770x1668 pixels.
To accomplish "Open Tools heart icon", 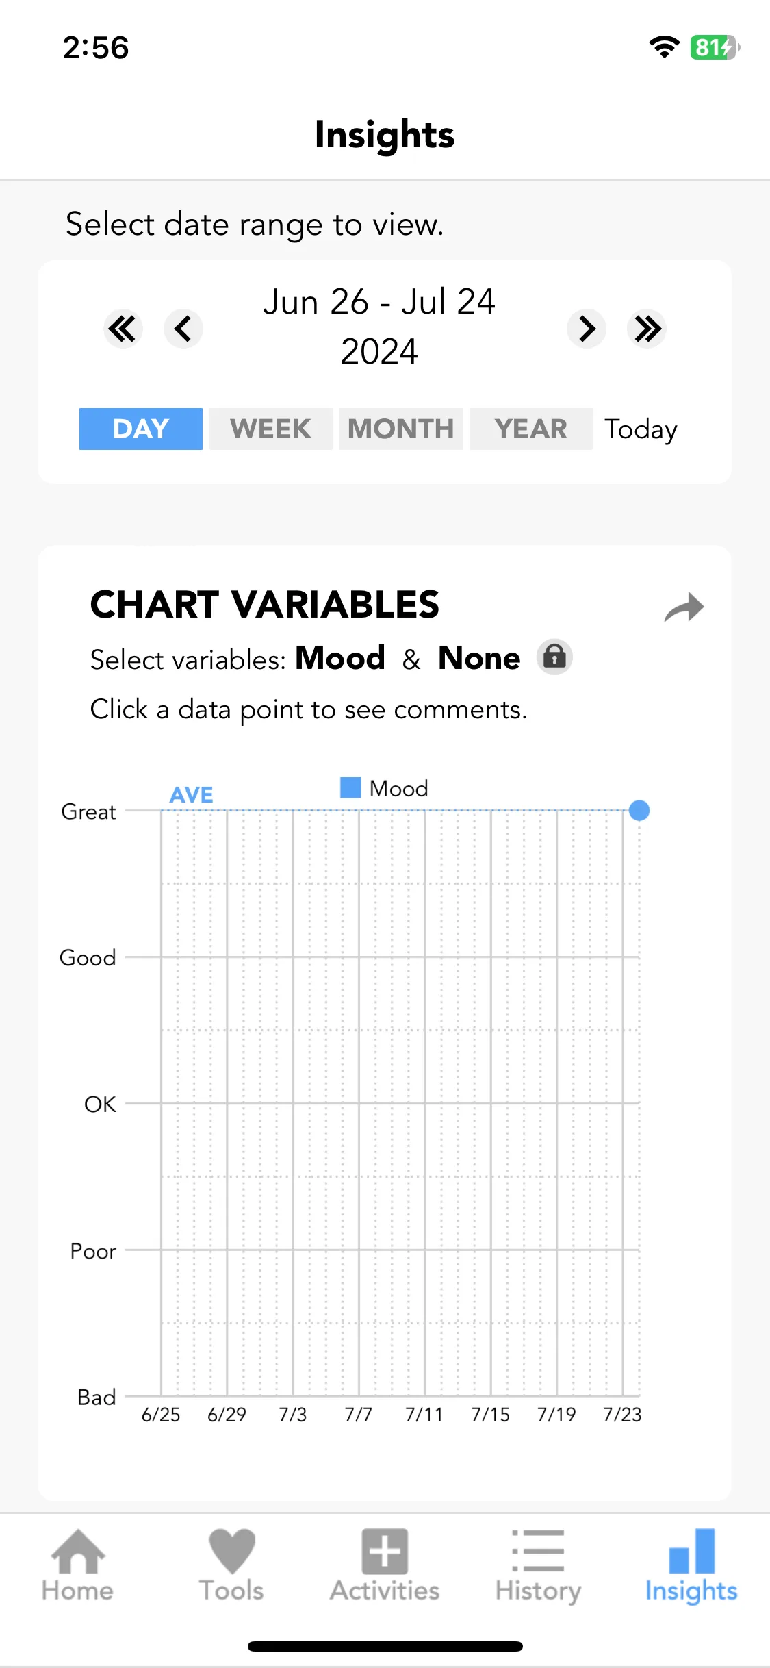I will [231, 1552].
